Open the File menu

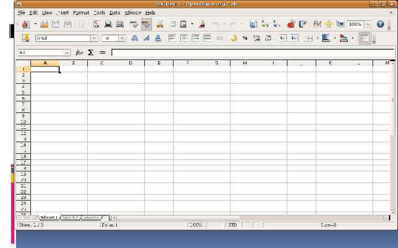click(x=22, y=12)
